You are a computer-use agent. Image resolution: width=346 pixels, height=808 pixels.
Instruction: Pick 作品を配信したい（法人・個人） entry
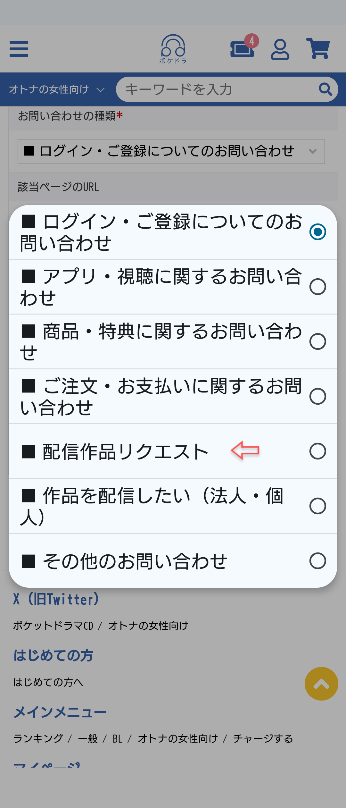tap(173, 506)
